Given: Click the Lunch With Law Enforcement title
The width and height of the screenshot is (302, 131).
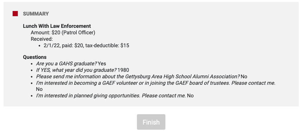Looking at the screenshot, I should point(57,26).
